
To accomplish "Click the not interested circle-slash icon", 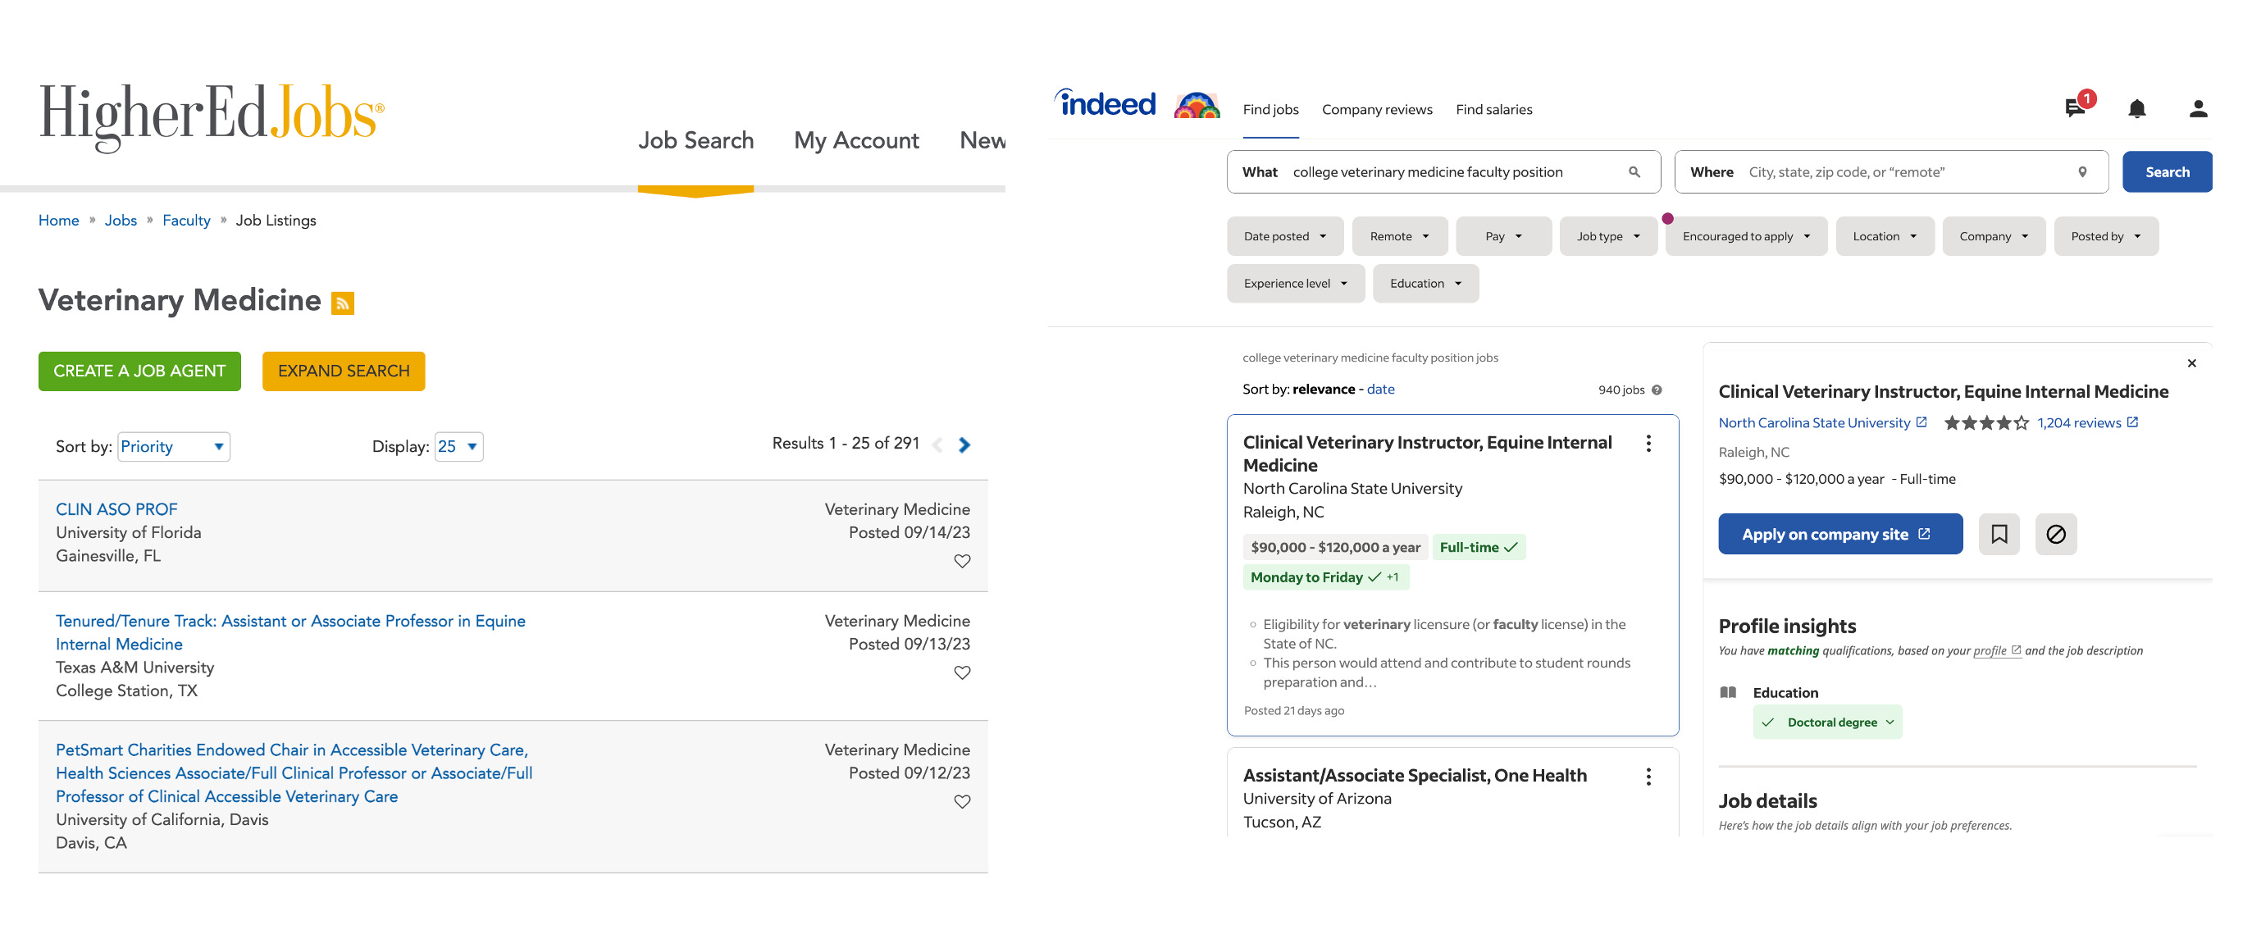I will point(2055,535).
